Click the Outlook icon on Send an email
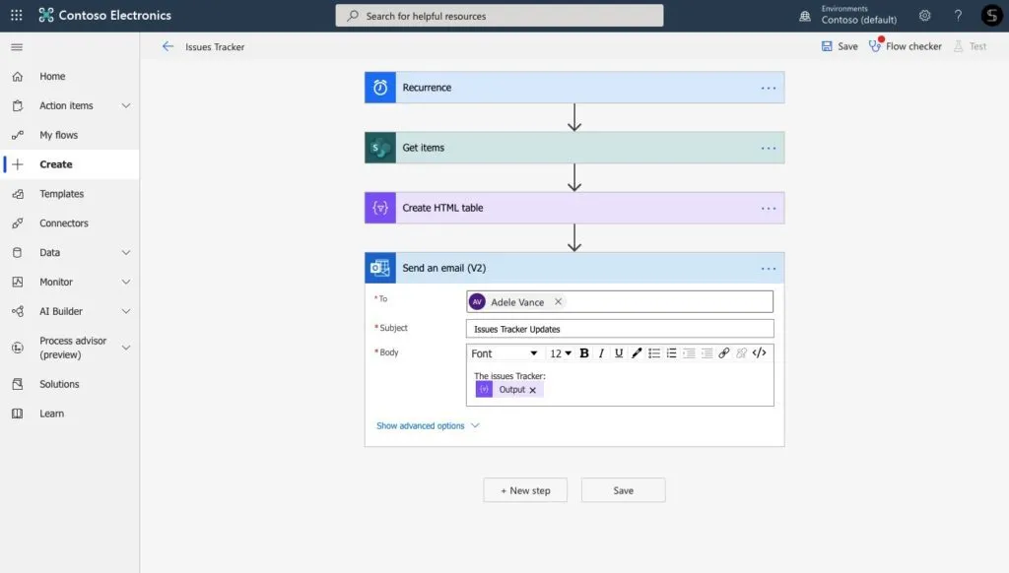This screenshot has height=573, width=1009. click(380, 268)
